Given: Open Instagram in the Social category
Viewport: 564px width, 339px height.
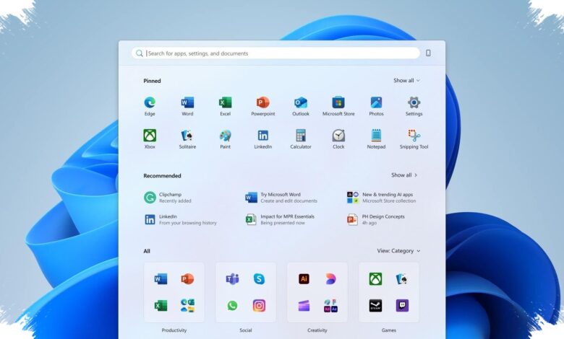Looking at the screenshot, I should coord(259,305).
